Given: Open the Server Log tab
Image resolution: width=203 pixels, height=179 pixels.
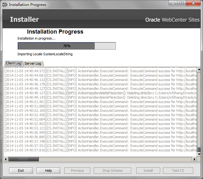Looking at the screenshot, I should [x=33, y=63].
